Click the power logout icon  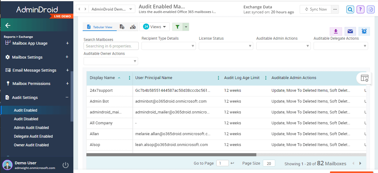[x=66, y=165]
